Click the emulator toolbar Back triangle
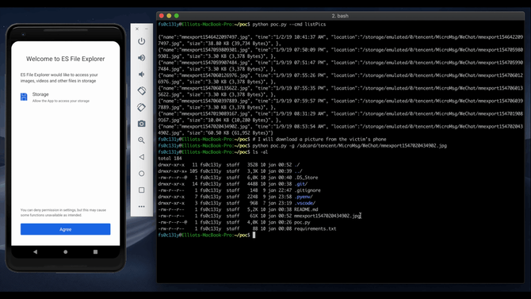This screenshot has height=299, width=531. coord(142,157)
